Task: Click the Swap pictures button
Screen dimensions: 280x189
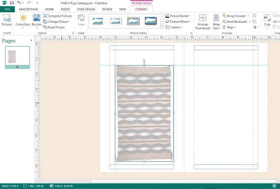Action: point(81,22)
